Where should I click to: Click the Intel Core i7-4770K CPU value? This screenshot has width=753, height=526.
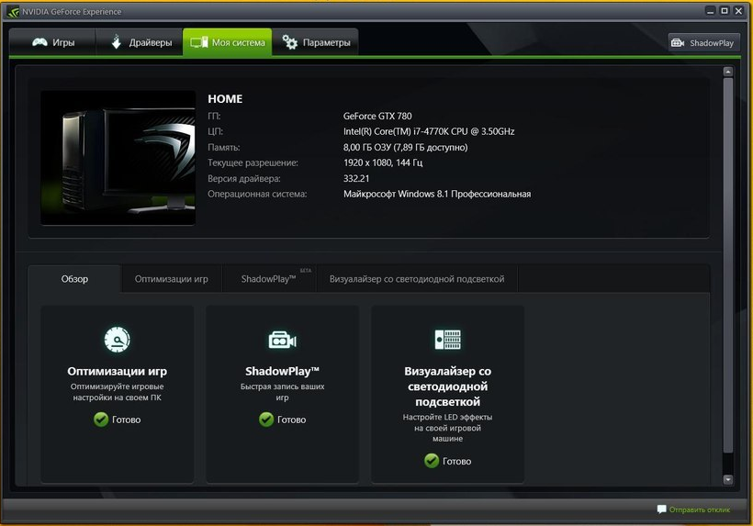tap(429, 131)
